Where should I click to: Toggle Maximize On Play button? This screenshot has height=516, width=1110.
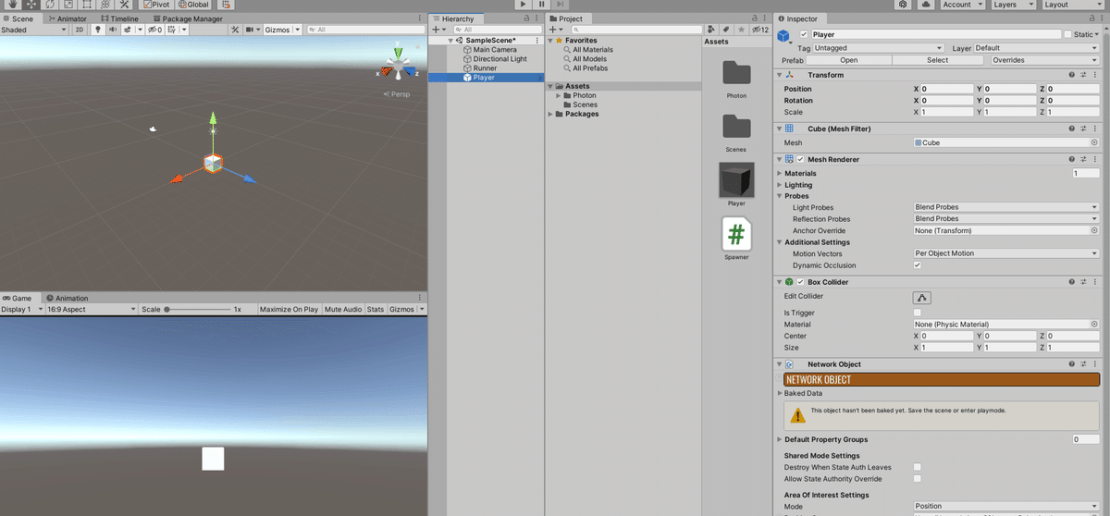(289, 310)
